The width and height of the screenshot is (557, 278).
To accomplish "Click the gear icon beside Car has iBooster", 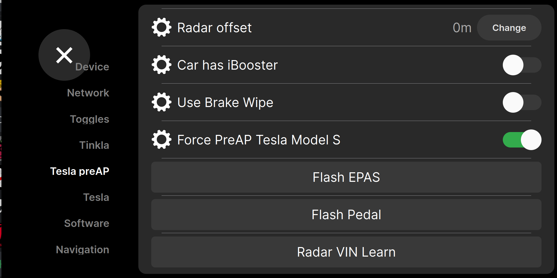I will click(162, 65).
